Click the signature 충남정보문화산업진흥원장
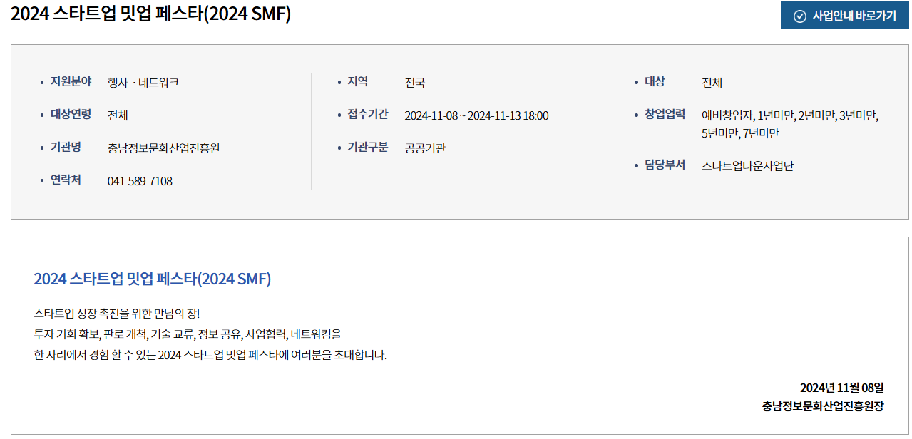Viewport: 912px width, 439px height. [x=823, y=406]
